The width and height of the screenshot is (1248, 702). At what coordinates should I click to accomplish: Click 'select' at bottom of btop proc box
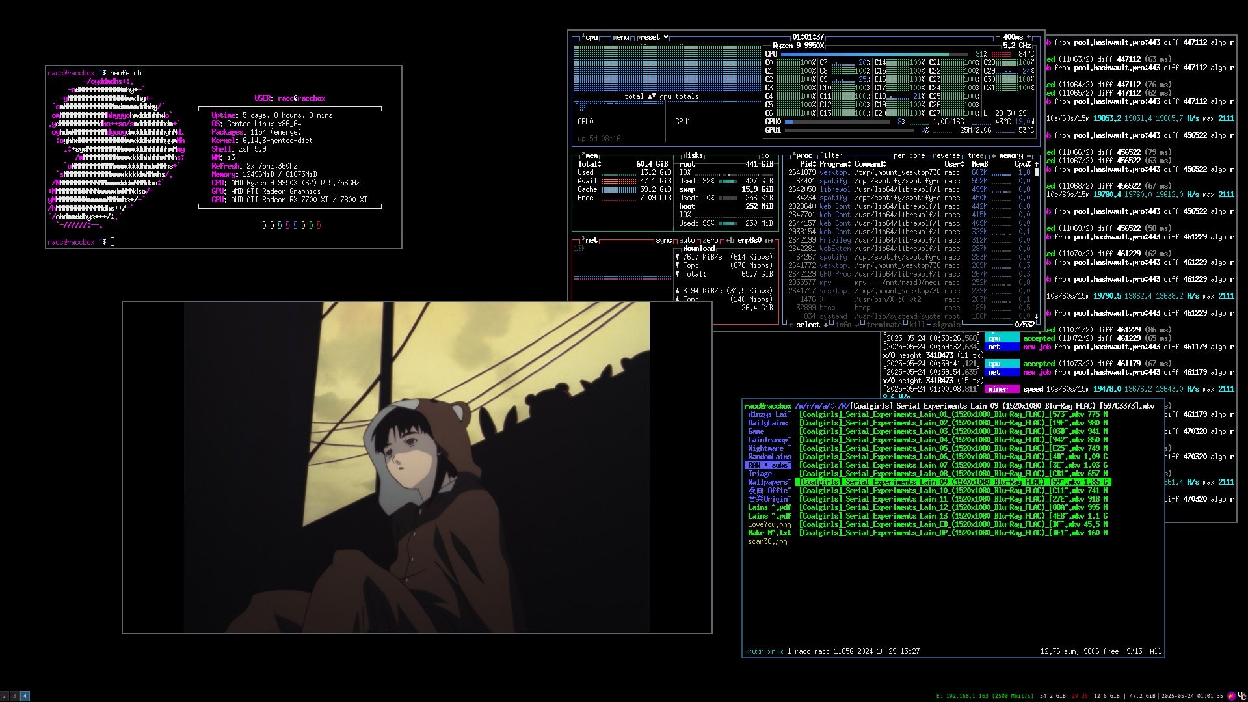pyautogui.click(x=808, y=325)
